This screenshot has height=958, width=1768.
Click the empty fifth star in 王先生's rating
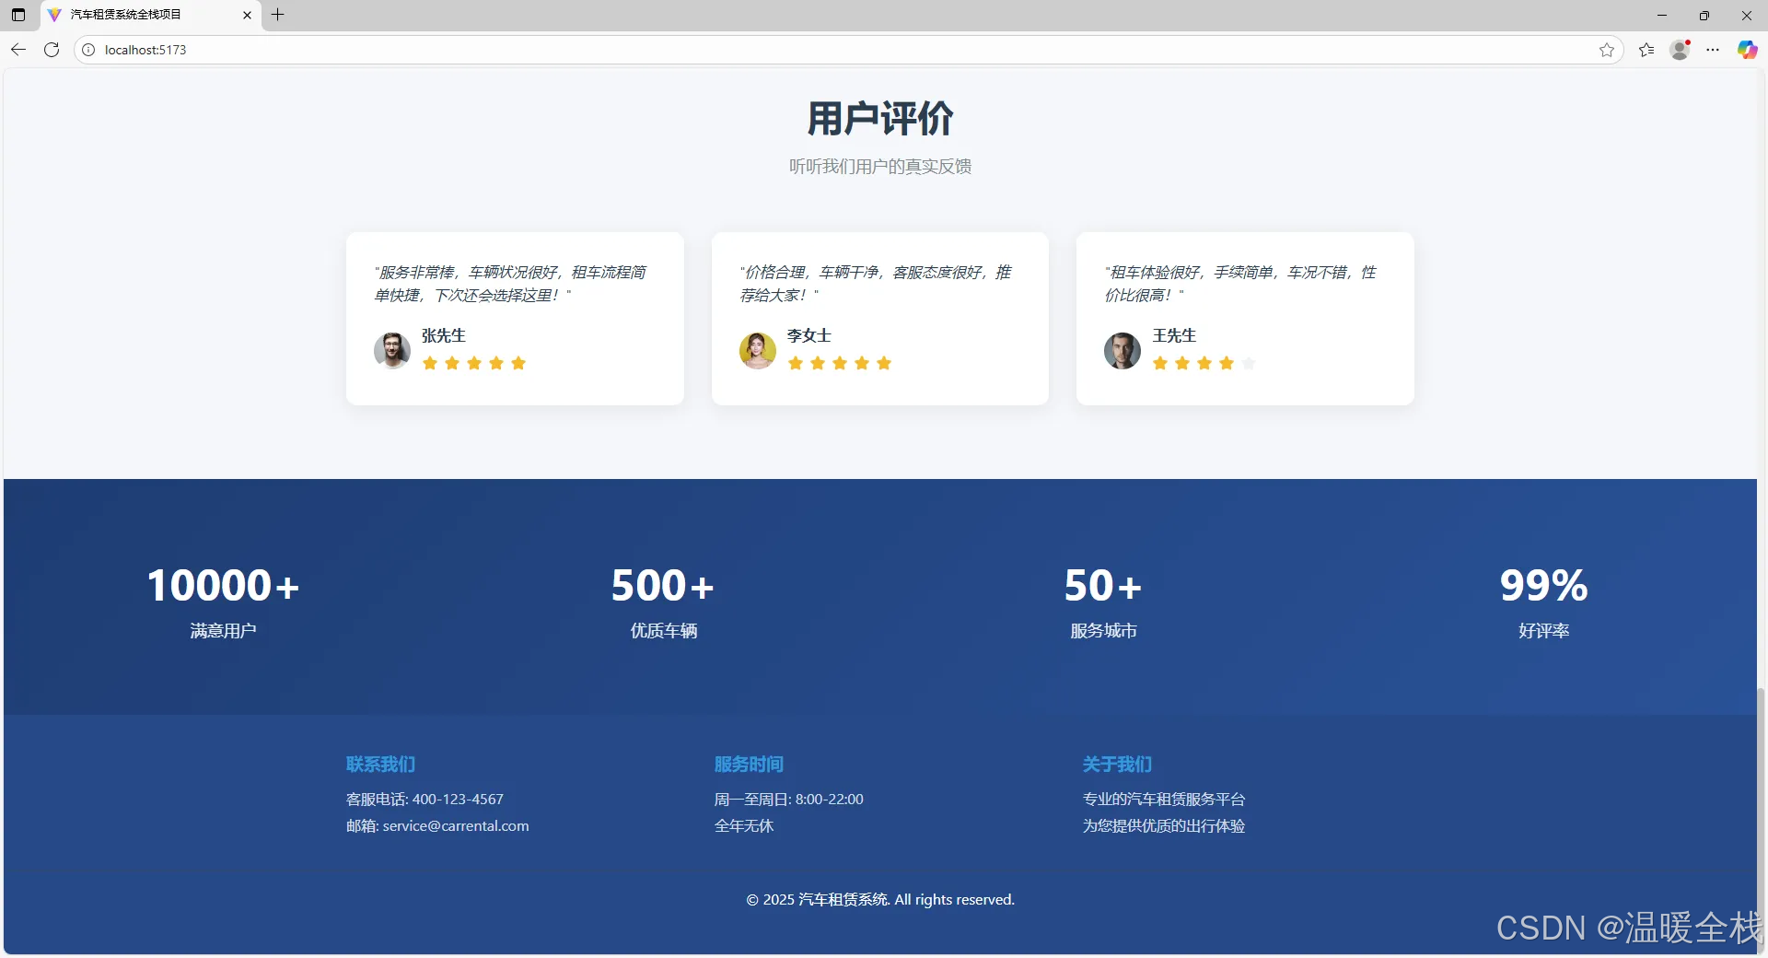point(1249,364)
